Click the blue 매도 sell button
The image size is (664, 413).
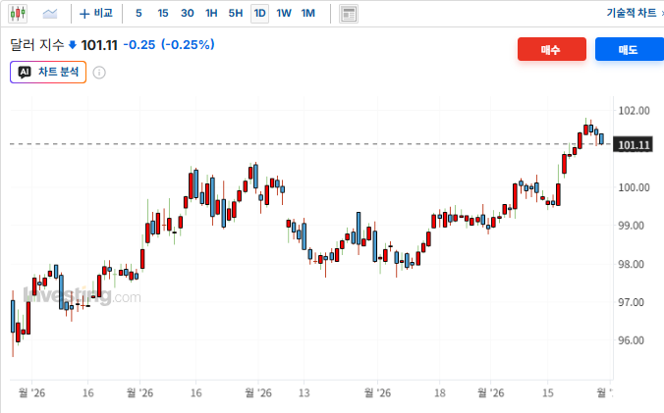click(x=630, y=49)
